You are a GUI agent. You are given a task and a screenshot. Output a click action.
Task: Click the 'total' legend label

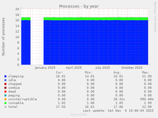click(x=13, y=107)
